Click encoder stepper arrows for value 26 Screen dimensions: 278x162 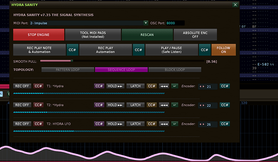pos(202,125)
